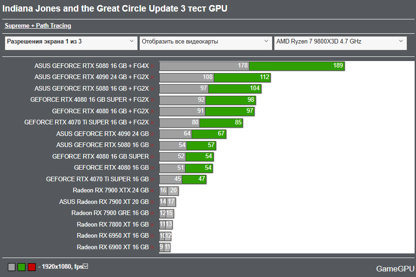Remove Radeon RX 6900 XT 16 GB row

[x=152, y=247]
